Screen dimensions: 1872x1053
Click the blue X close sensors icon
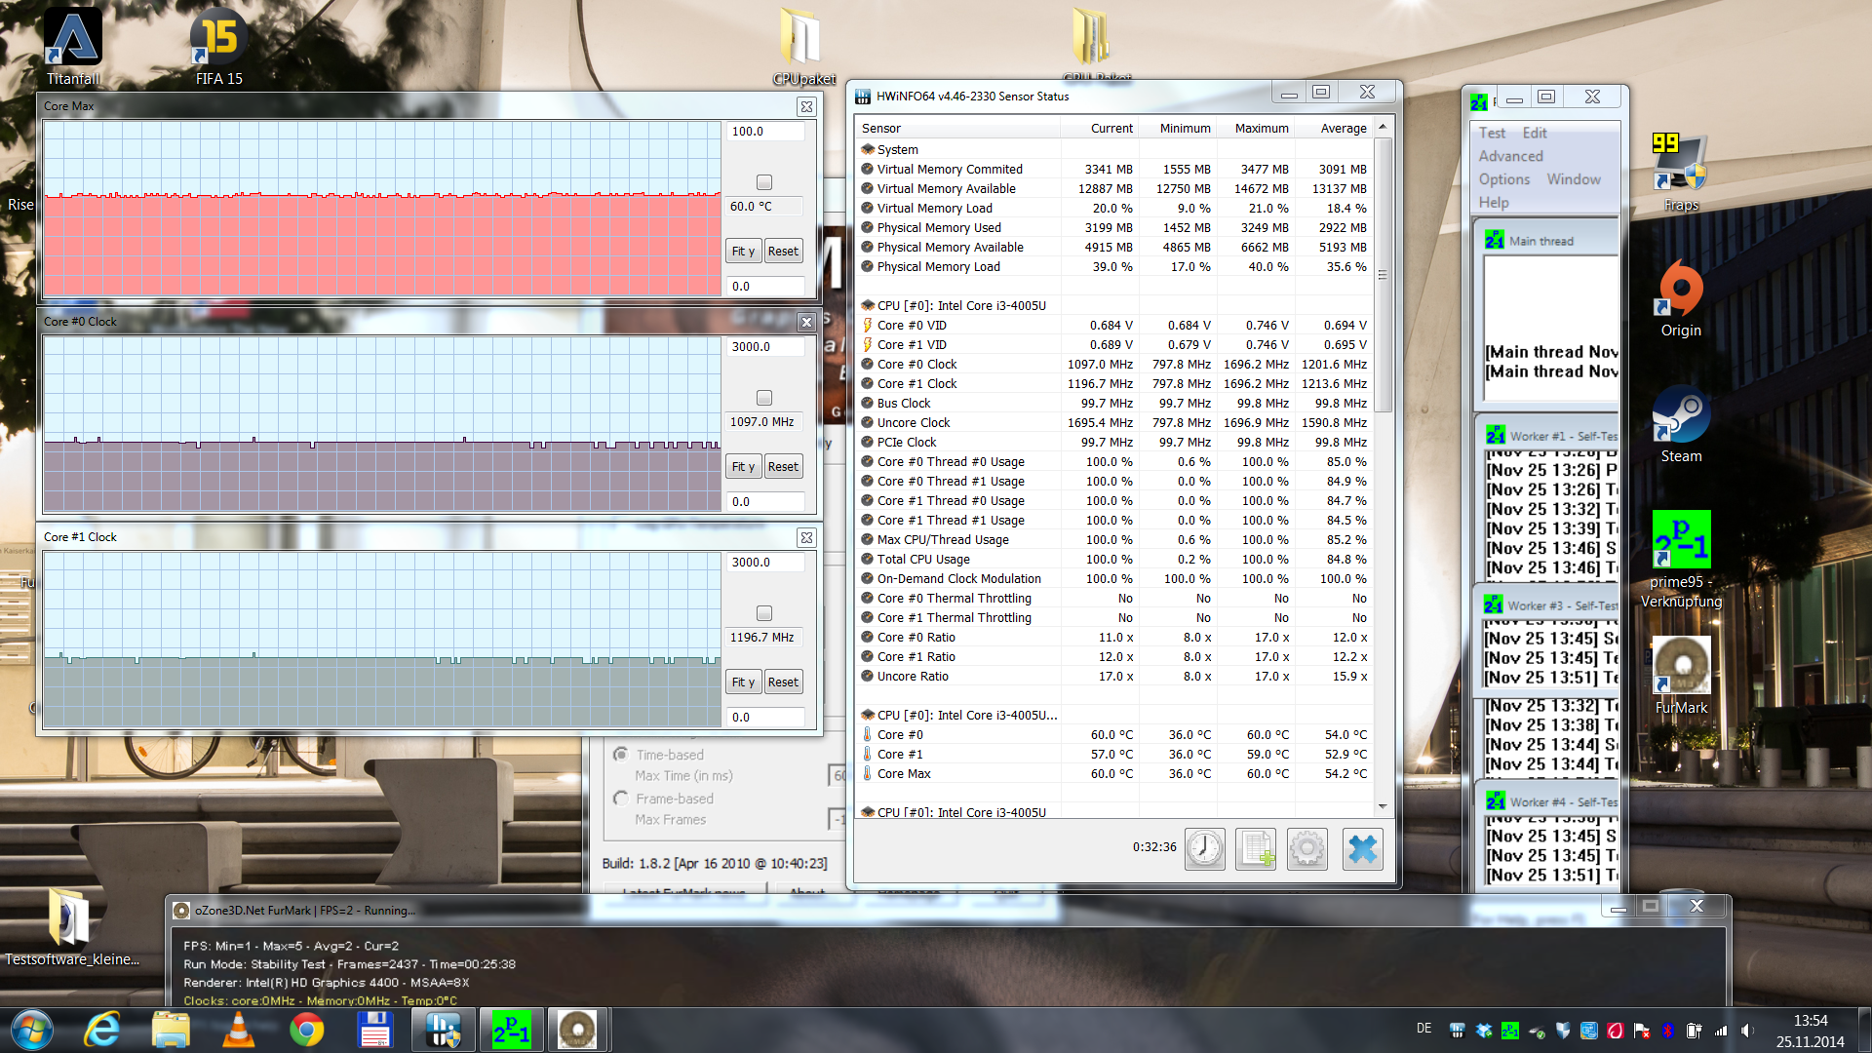(x=1361, y=849)
